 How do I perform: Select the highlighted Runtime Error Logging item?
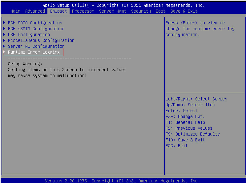34,52
